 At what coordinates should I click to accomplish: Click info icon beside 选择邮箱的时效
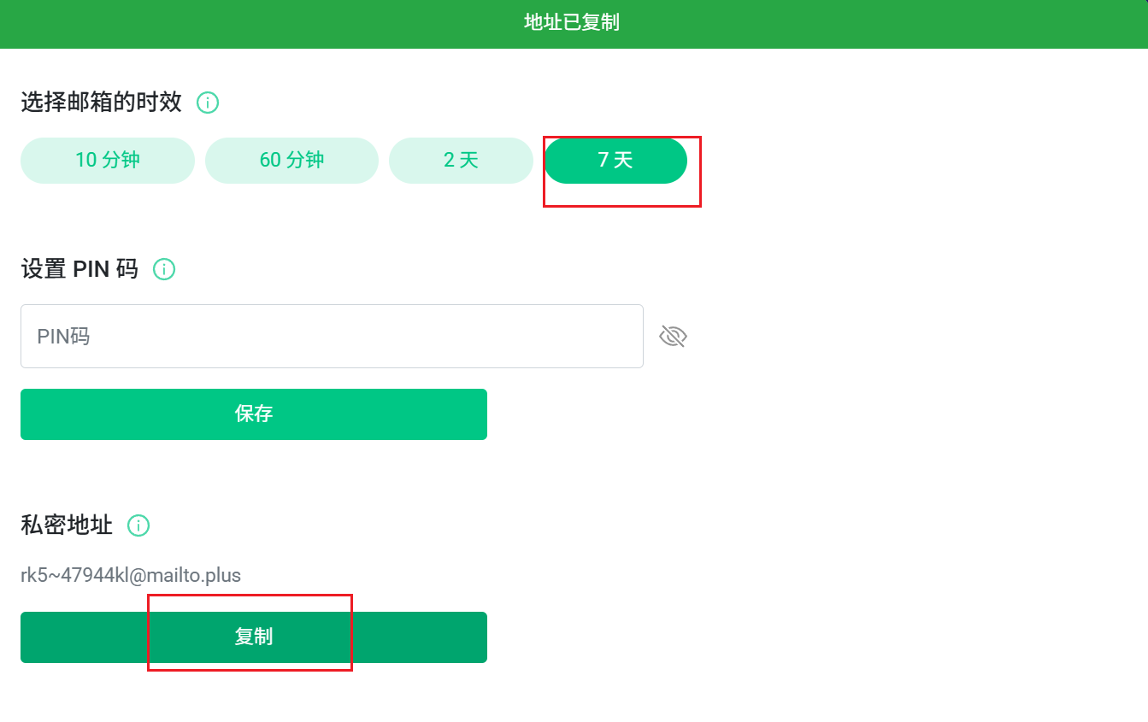coord(208,103)
